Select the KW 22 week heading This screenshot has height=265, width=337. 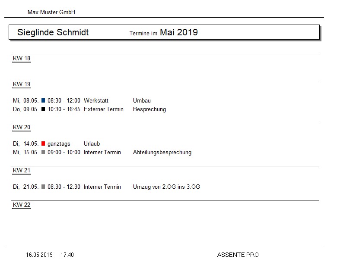point(22,205)
